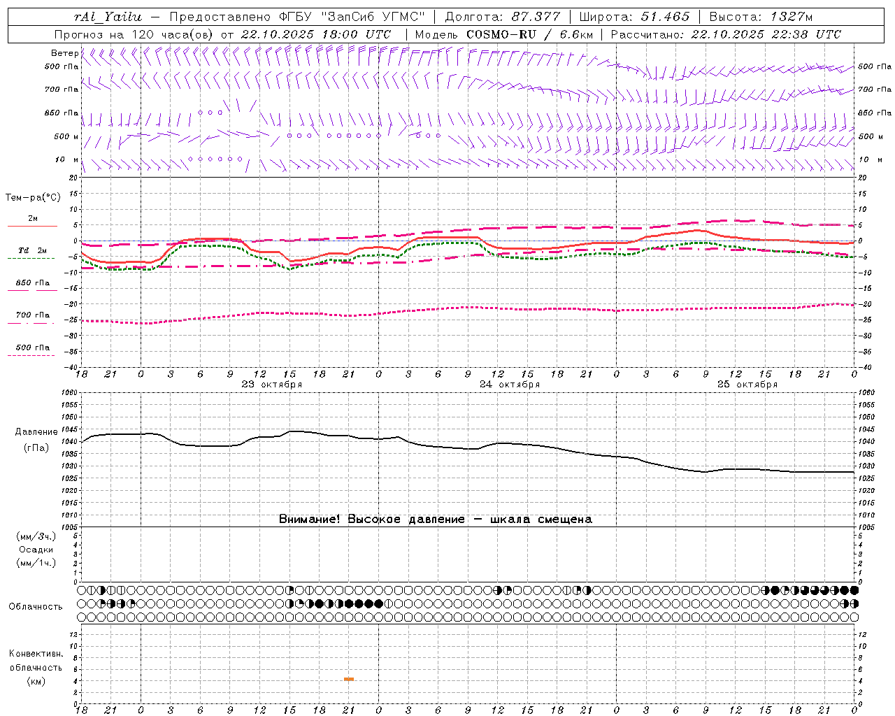
Task: Click the "Тем-ра(°C)" axis title
Action: 33,198
